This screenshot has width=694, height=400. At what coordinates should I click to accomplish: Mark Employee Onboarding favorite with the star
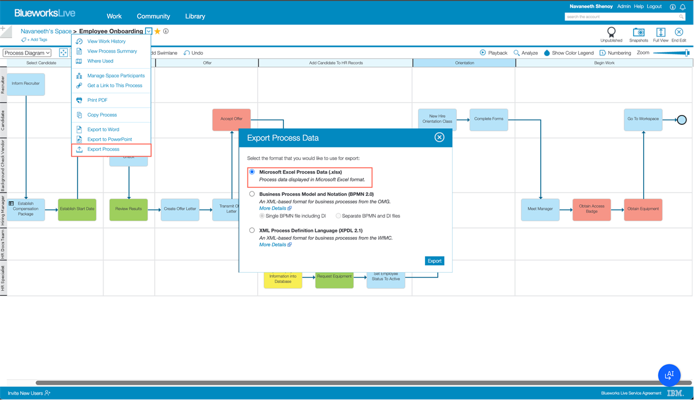[157, 31]
